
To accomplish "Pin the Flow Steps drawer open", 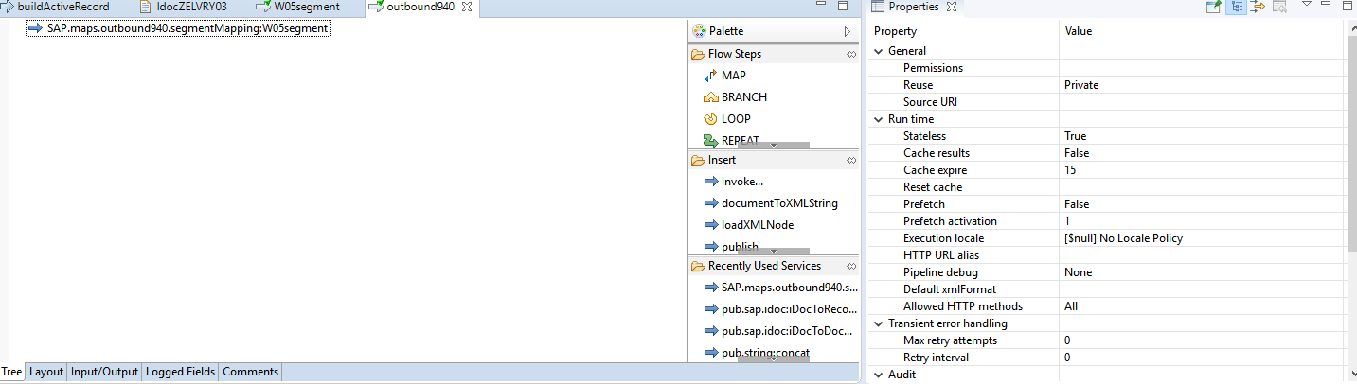I will (851, 54).
